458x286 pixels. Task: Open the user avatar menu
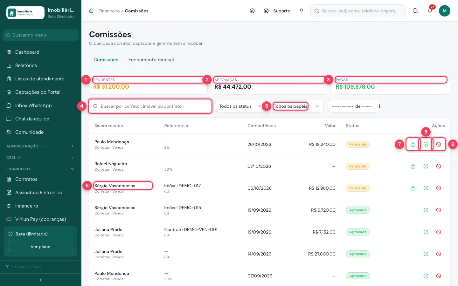[x=445, y=11]
